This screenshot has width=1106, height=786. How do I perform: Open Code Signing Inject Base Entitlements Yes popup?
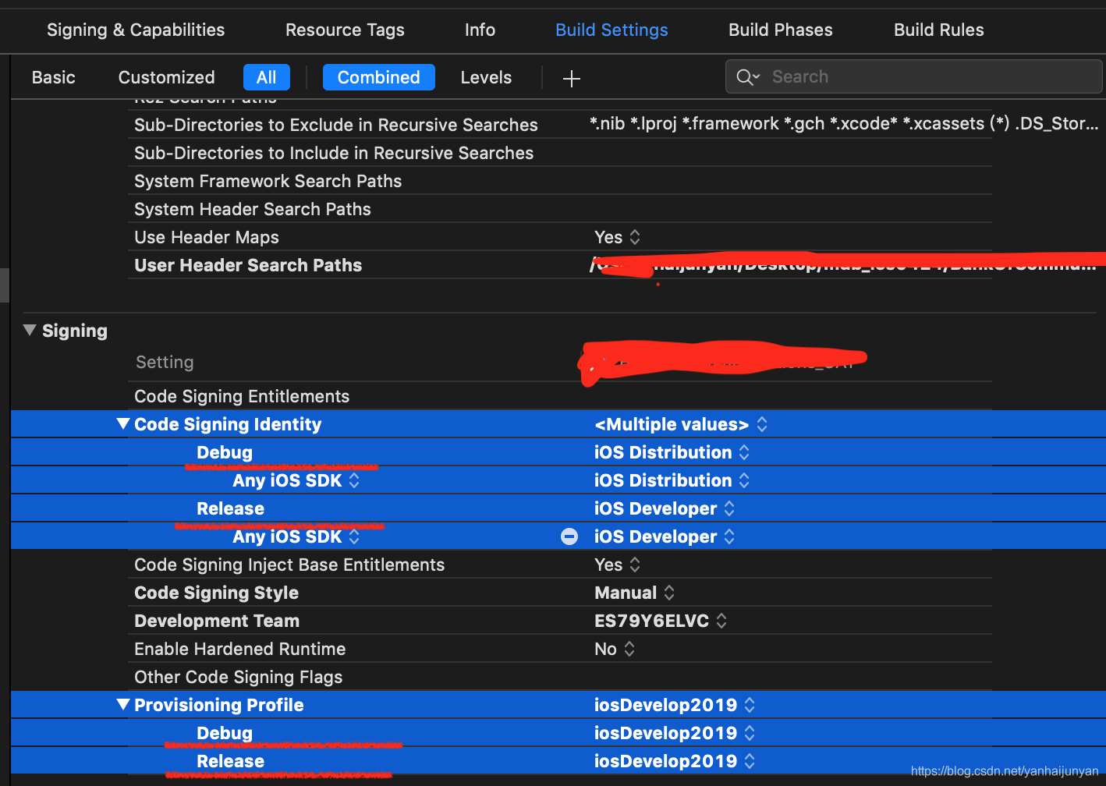coord(617,565)
